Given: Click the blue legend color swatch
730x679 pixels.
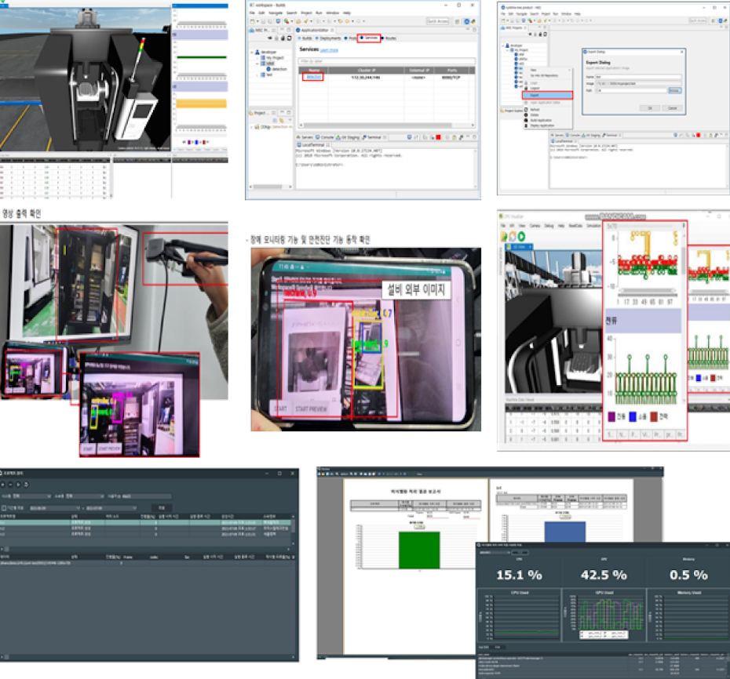Looking at the screenshot, I should [x=634, y=416].
